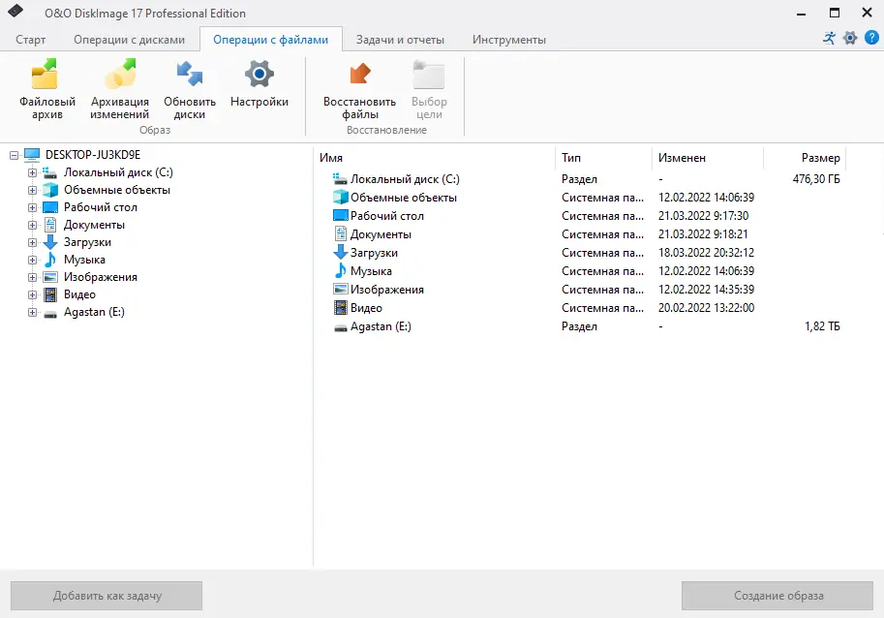Click the Архивация изменений icon
Viewport: 884px width, 618px height.
pos(120,74)
